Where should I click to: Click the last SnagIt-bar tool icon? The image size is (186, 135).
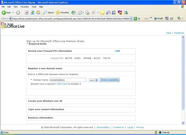[179, 18]
